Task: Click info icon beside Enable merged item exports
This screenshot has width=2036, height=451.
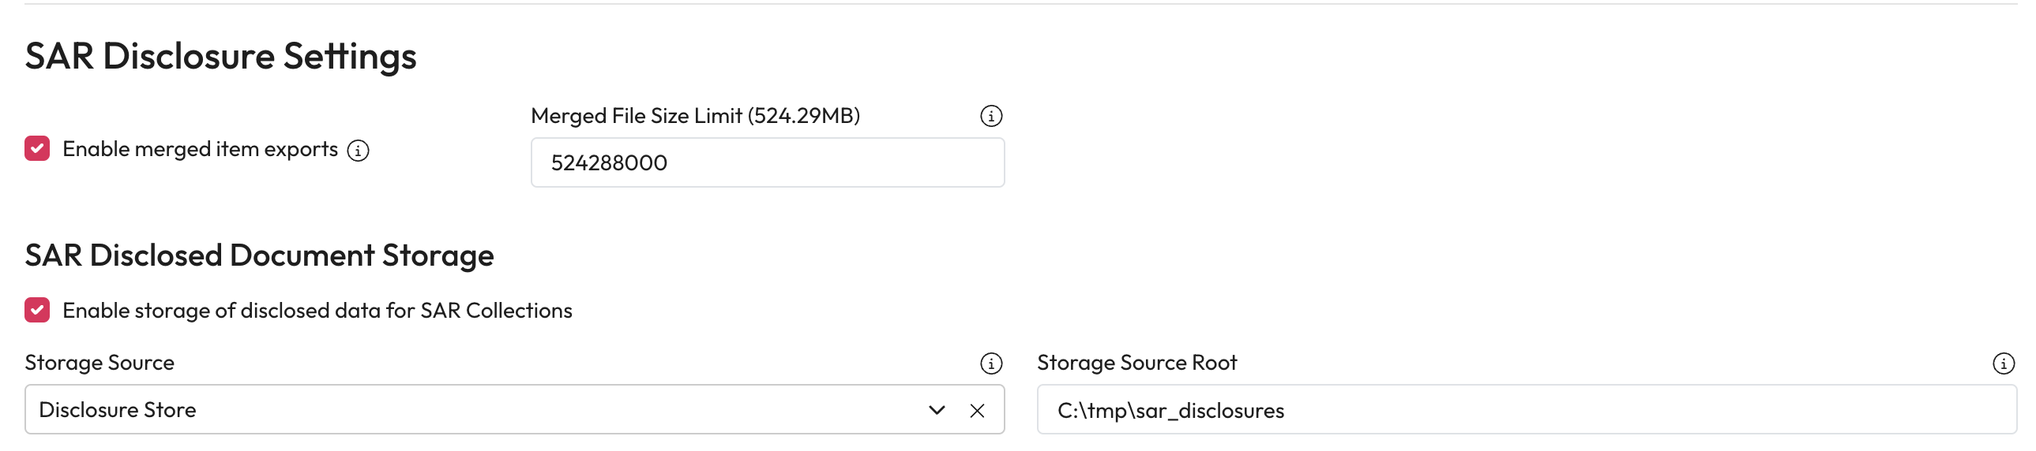Action: [358, 151]
